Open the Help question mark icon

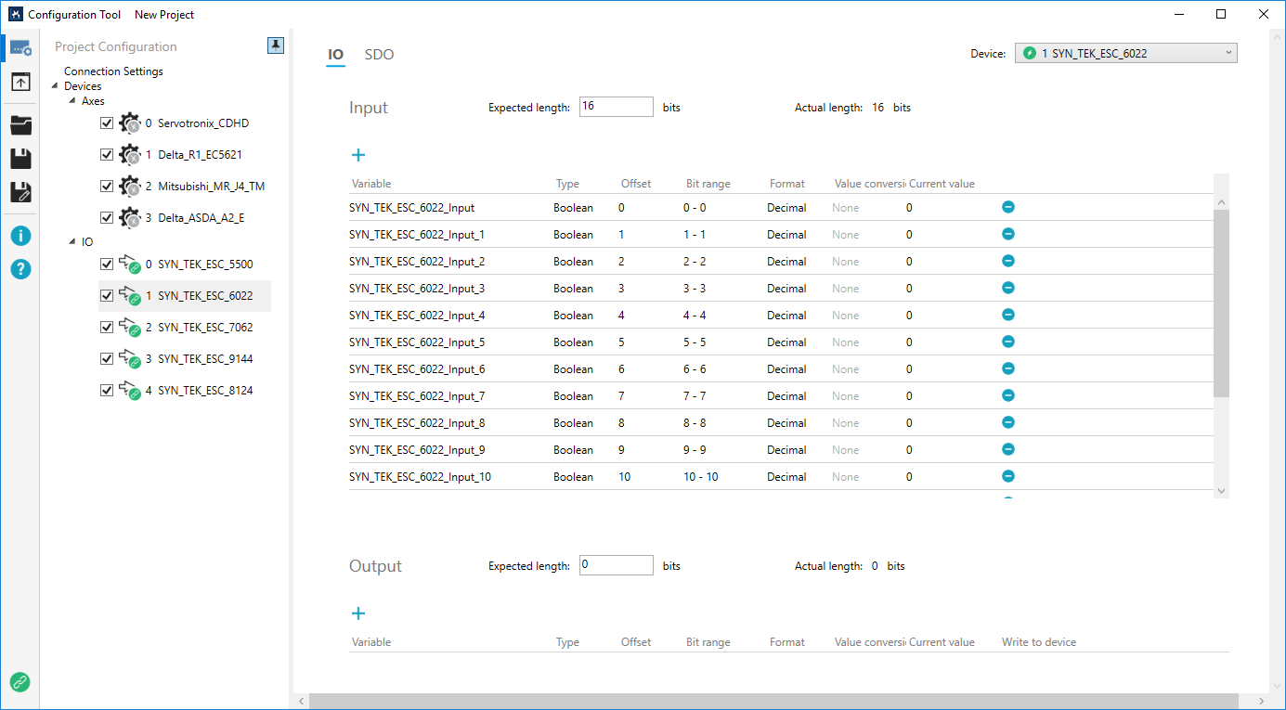20,269
